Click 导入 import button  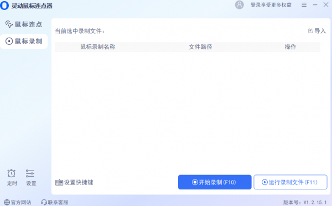tap(317, 31)
